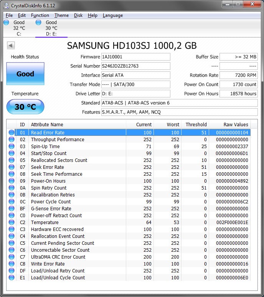
Task: Click status orb for Recalibration Retries
Action: [12, 195]
